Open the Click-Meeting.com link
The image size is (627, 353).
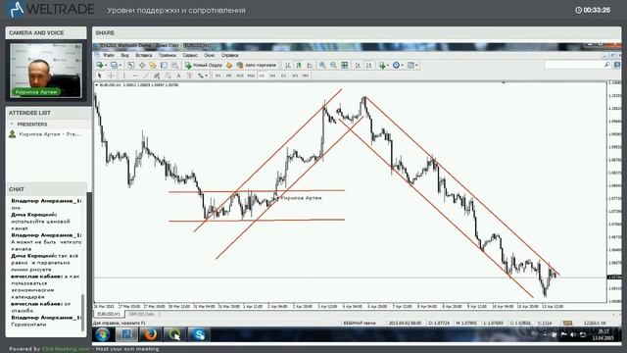click(66, 349)
